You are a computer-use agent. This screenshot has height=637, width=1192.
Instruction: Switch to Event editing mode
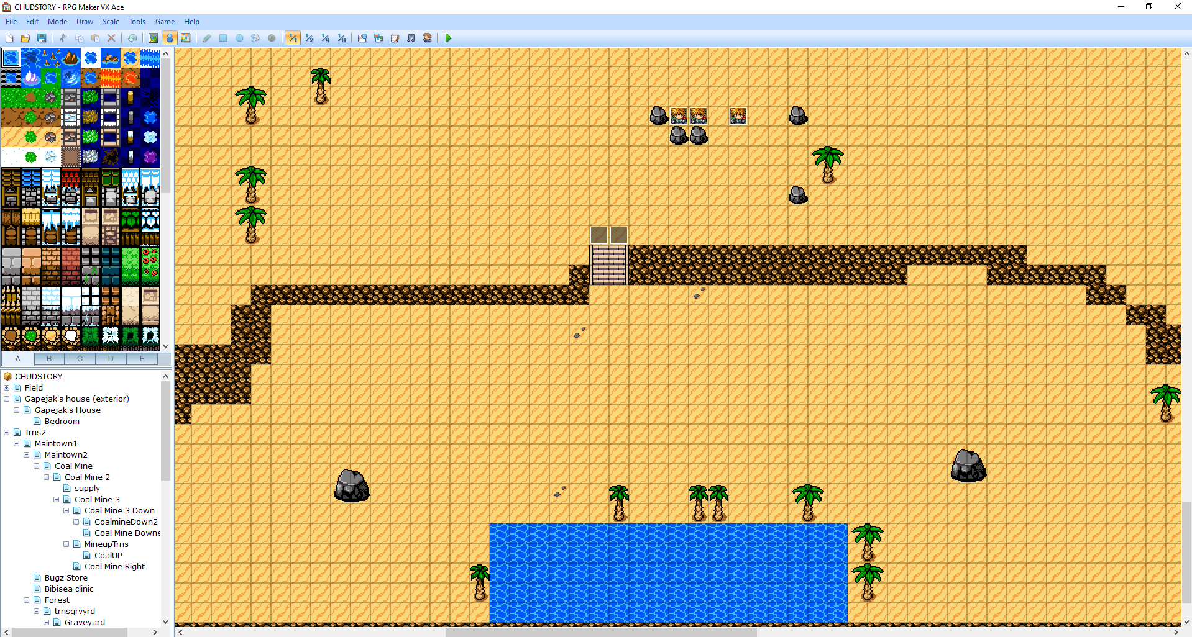pos(169,38)
